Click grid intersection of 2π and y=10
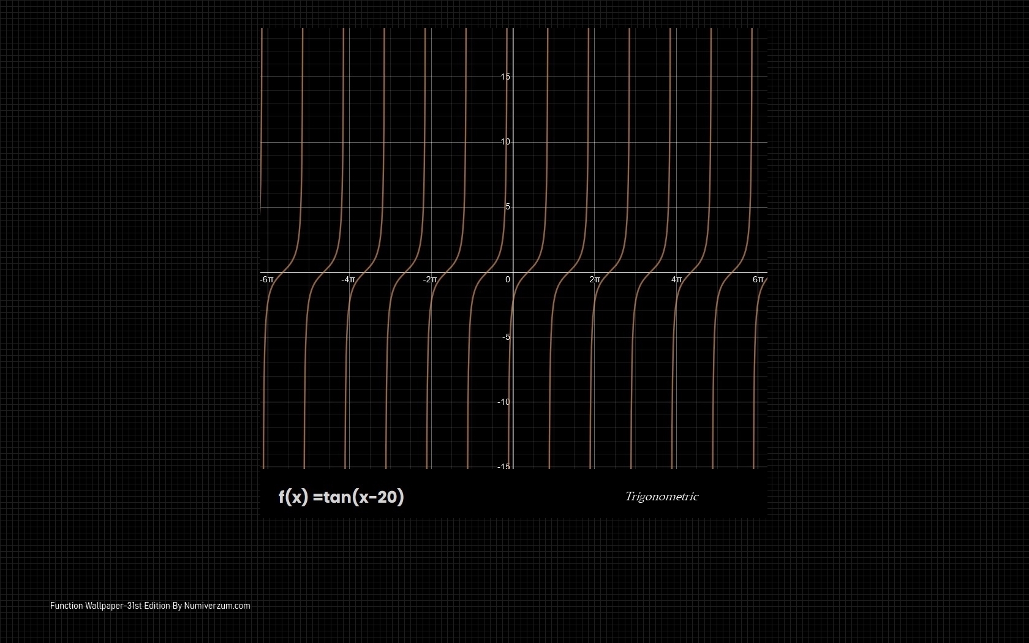 [595, 142]
